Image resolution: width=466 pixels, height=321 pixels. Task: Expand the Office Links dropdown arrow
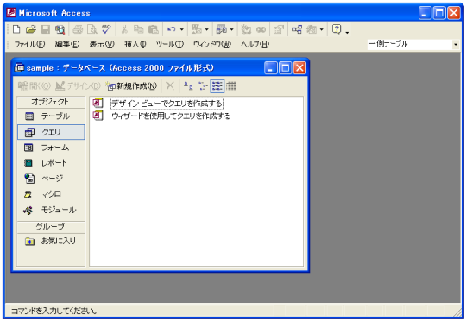(206, 29)
